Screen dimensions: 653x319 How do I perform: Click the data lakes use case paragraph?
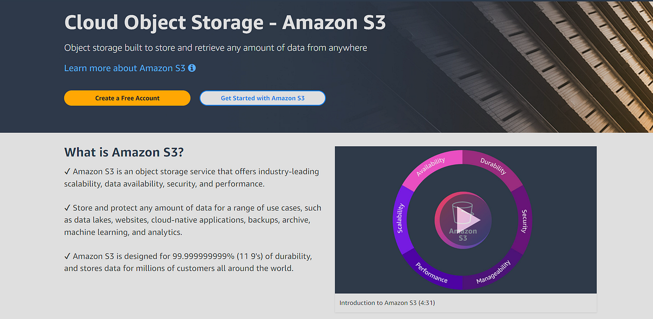point(193,220)
